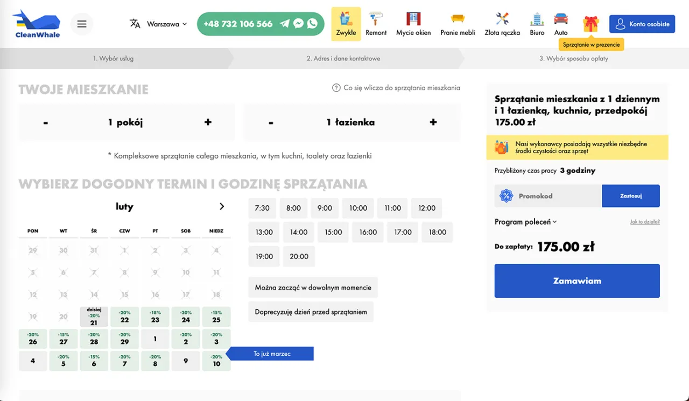Viewport: 689px width, 401px height.
Task: Select 12:00 time slot
Action: coord(427,208)
